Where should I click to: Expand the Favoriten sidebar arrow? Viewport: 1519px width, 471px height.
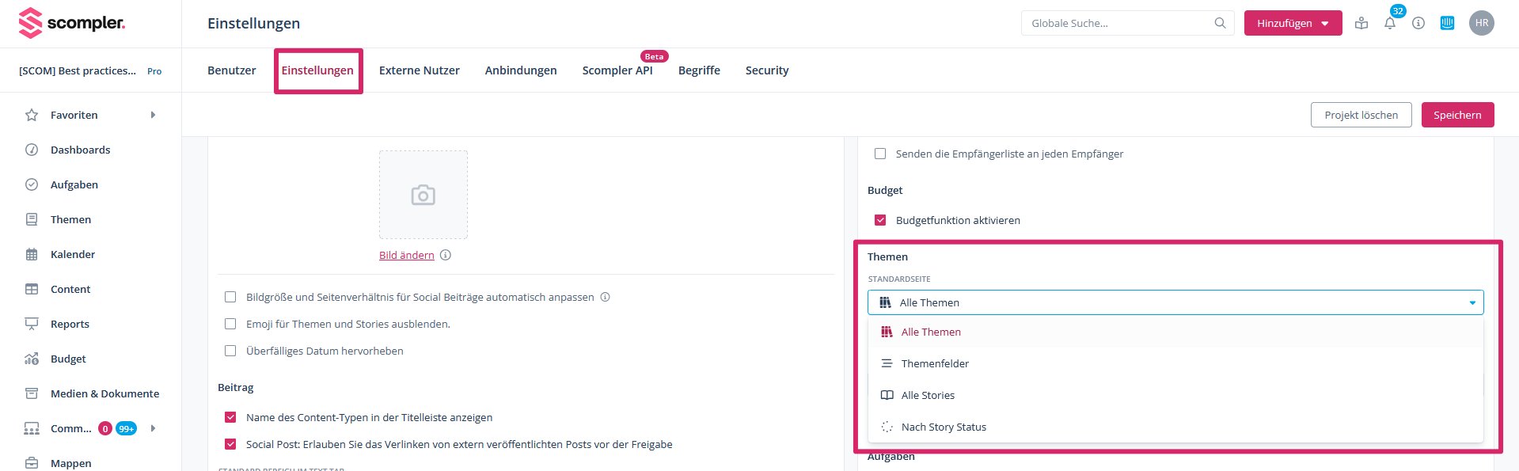coord(153,115)
